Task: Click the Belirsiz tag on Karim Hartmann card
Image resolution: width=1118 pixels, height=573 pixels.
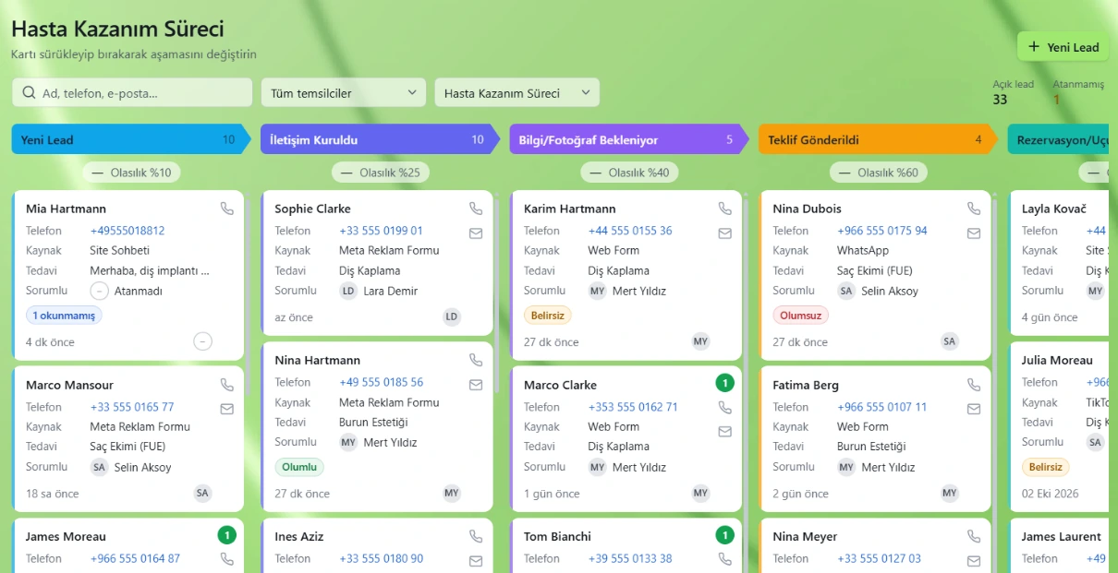Action: click(x=548, y=316)
